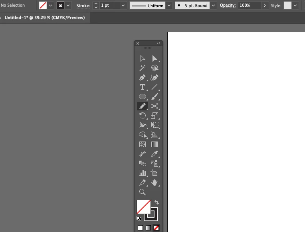Set paint mode to Gradient
Viewport: 305px width, 232px height.
click(x=148, y=228)
